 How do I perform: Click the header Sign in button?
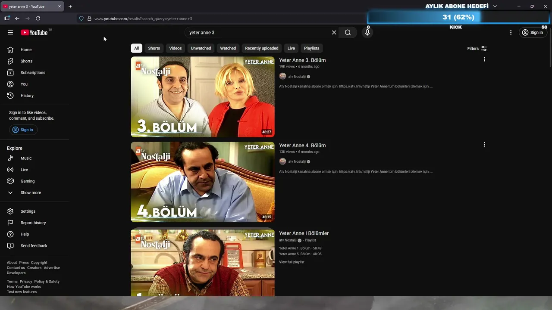[x=533, y=32]
